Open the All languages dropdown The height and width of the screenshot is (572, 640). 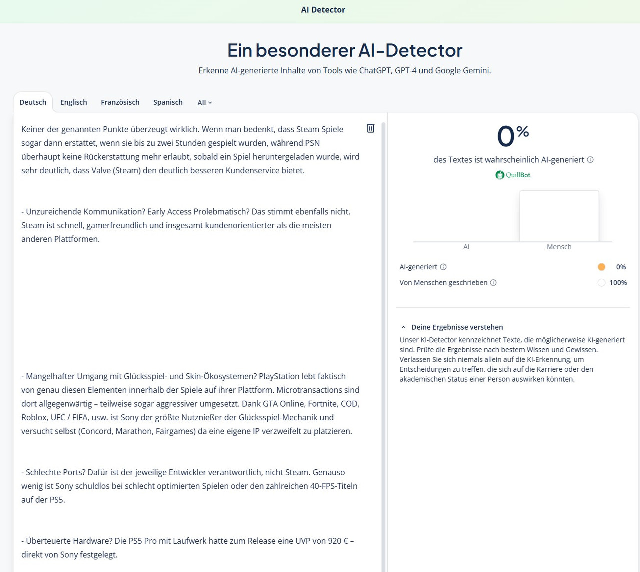click(205, 103)
